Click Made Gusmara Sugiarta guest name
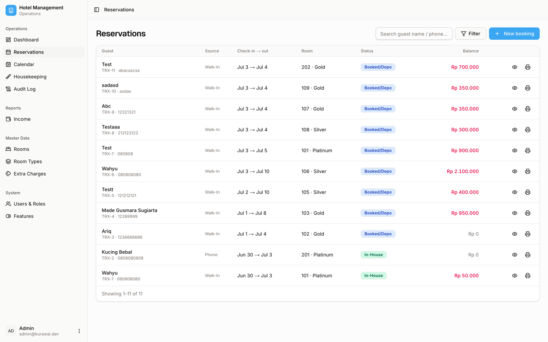 (x=129, y=210)
